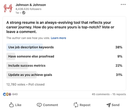129x111 pixels.
Task: Select poll option Have someone else proofread
Action: click(x=64, y=56)
